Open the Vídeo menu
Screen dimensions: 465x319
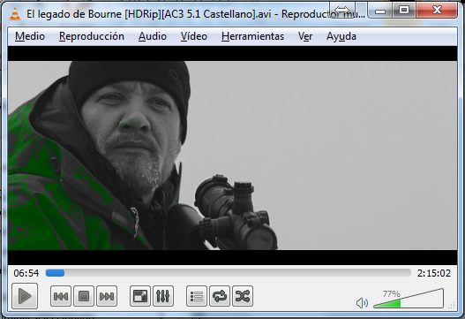194,36
